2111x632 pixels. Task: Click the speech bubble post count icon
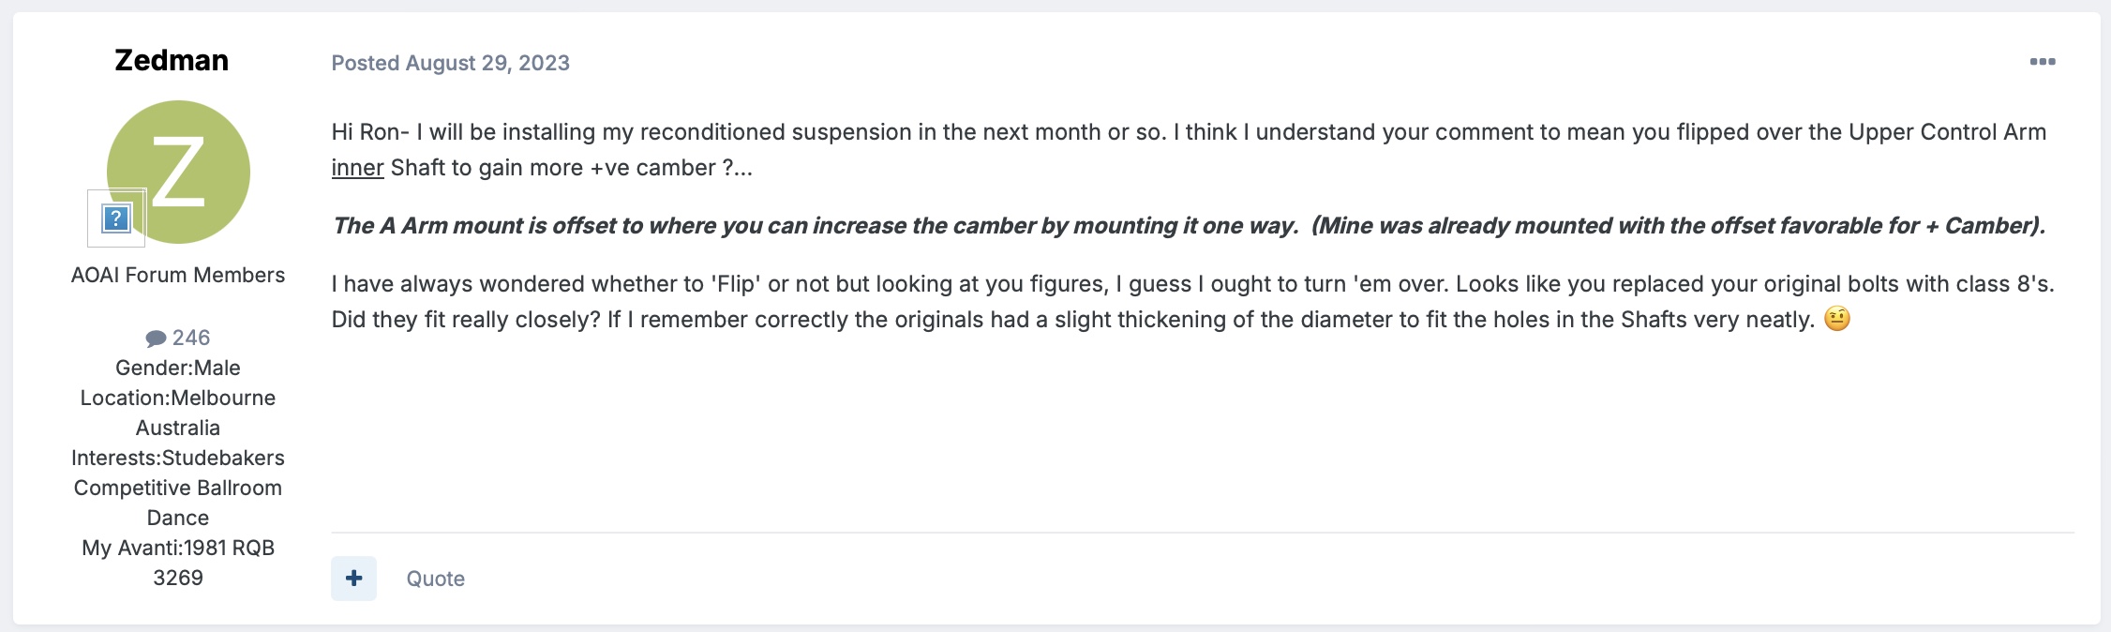coord(156,338)
